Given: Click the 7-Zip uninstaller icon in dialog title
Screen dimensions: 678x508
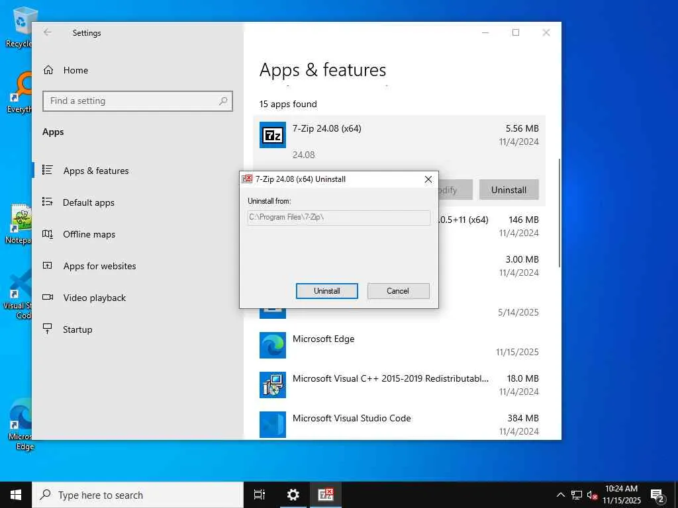Looking at the screenshot, I should 247,179.
